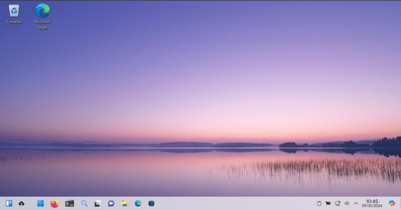Select the Corbeille recycle bin icon
Viewport: 401px width, 210px height.
(x=14, y=14)
